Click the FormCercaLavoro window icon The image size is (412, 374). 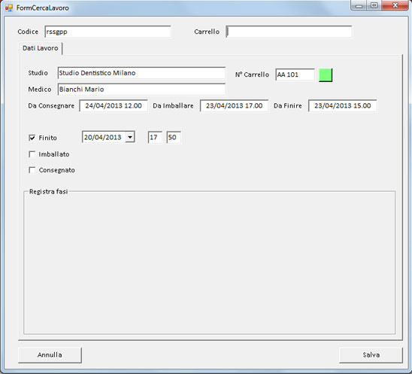(9, 8)
